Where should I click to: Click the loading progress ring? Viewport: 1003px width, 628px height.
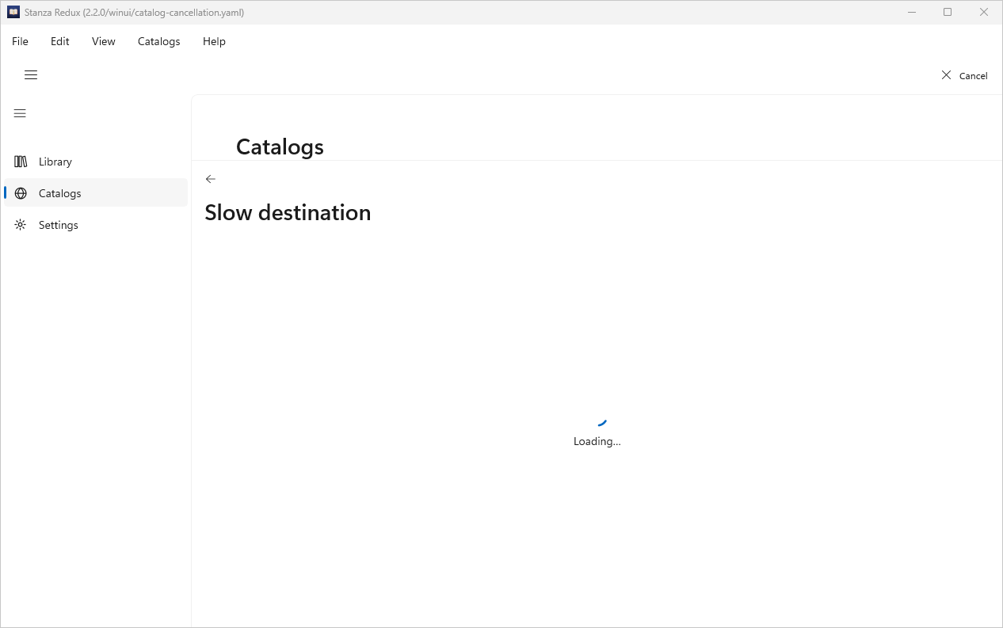(x=597, y=416)
